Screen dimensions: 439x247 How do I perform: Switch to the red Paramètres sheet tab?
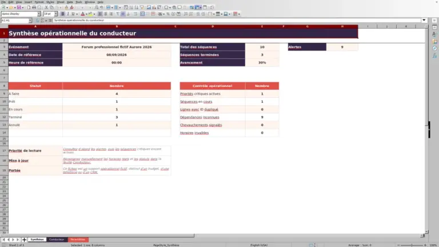coord(78,240)
